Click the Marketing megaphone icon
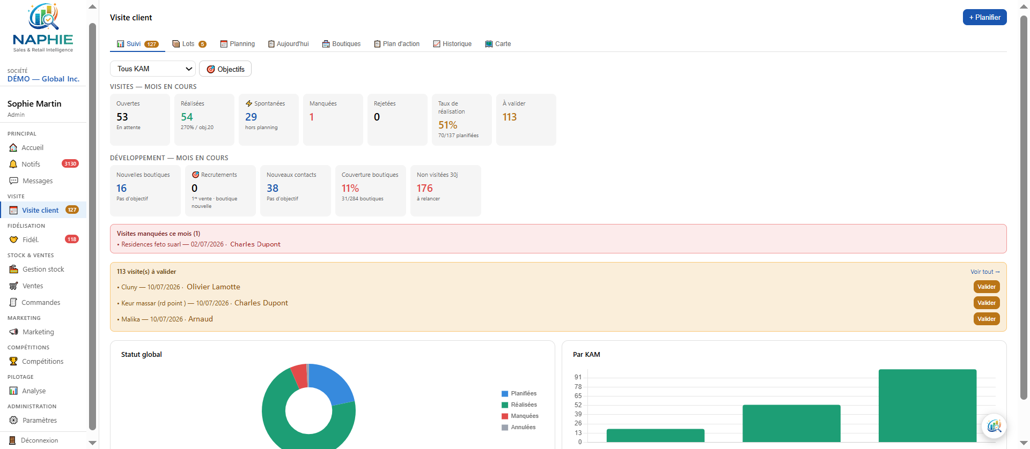The width and height of the screenshot is (1030, 449). click(13, 332)
